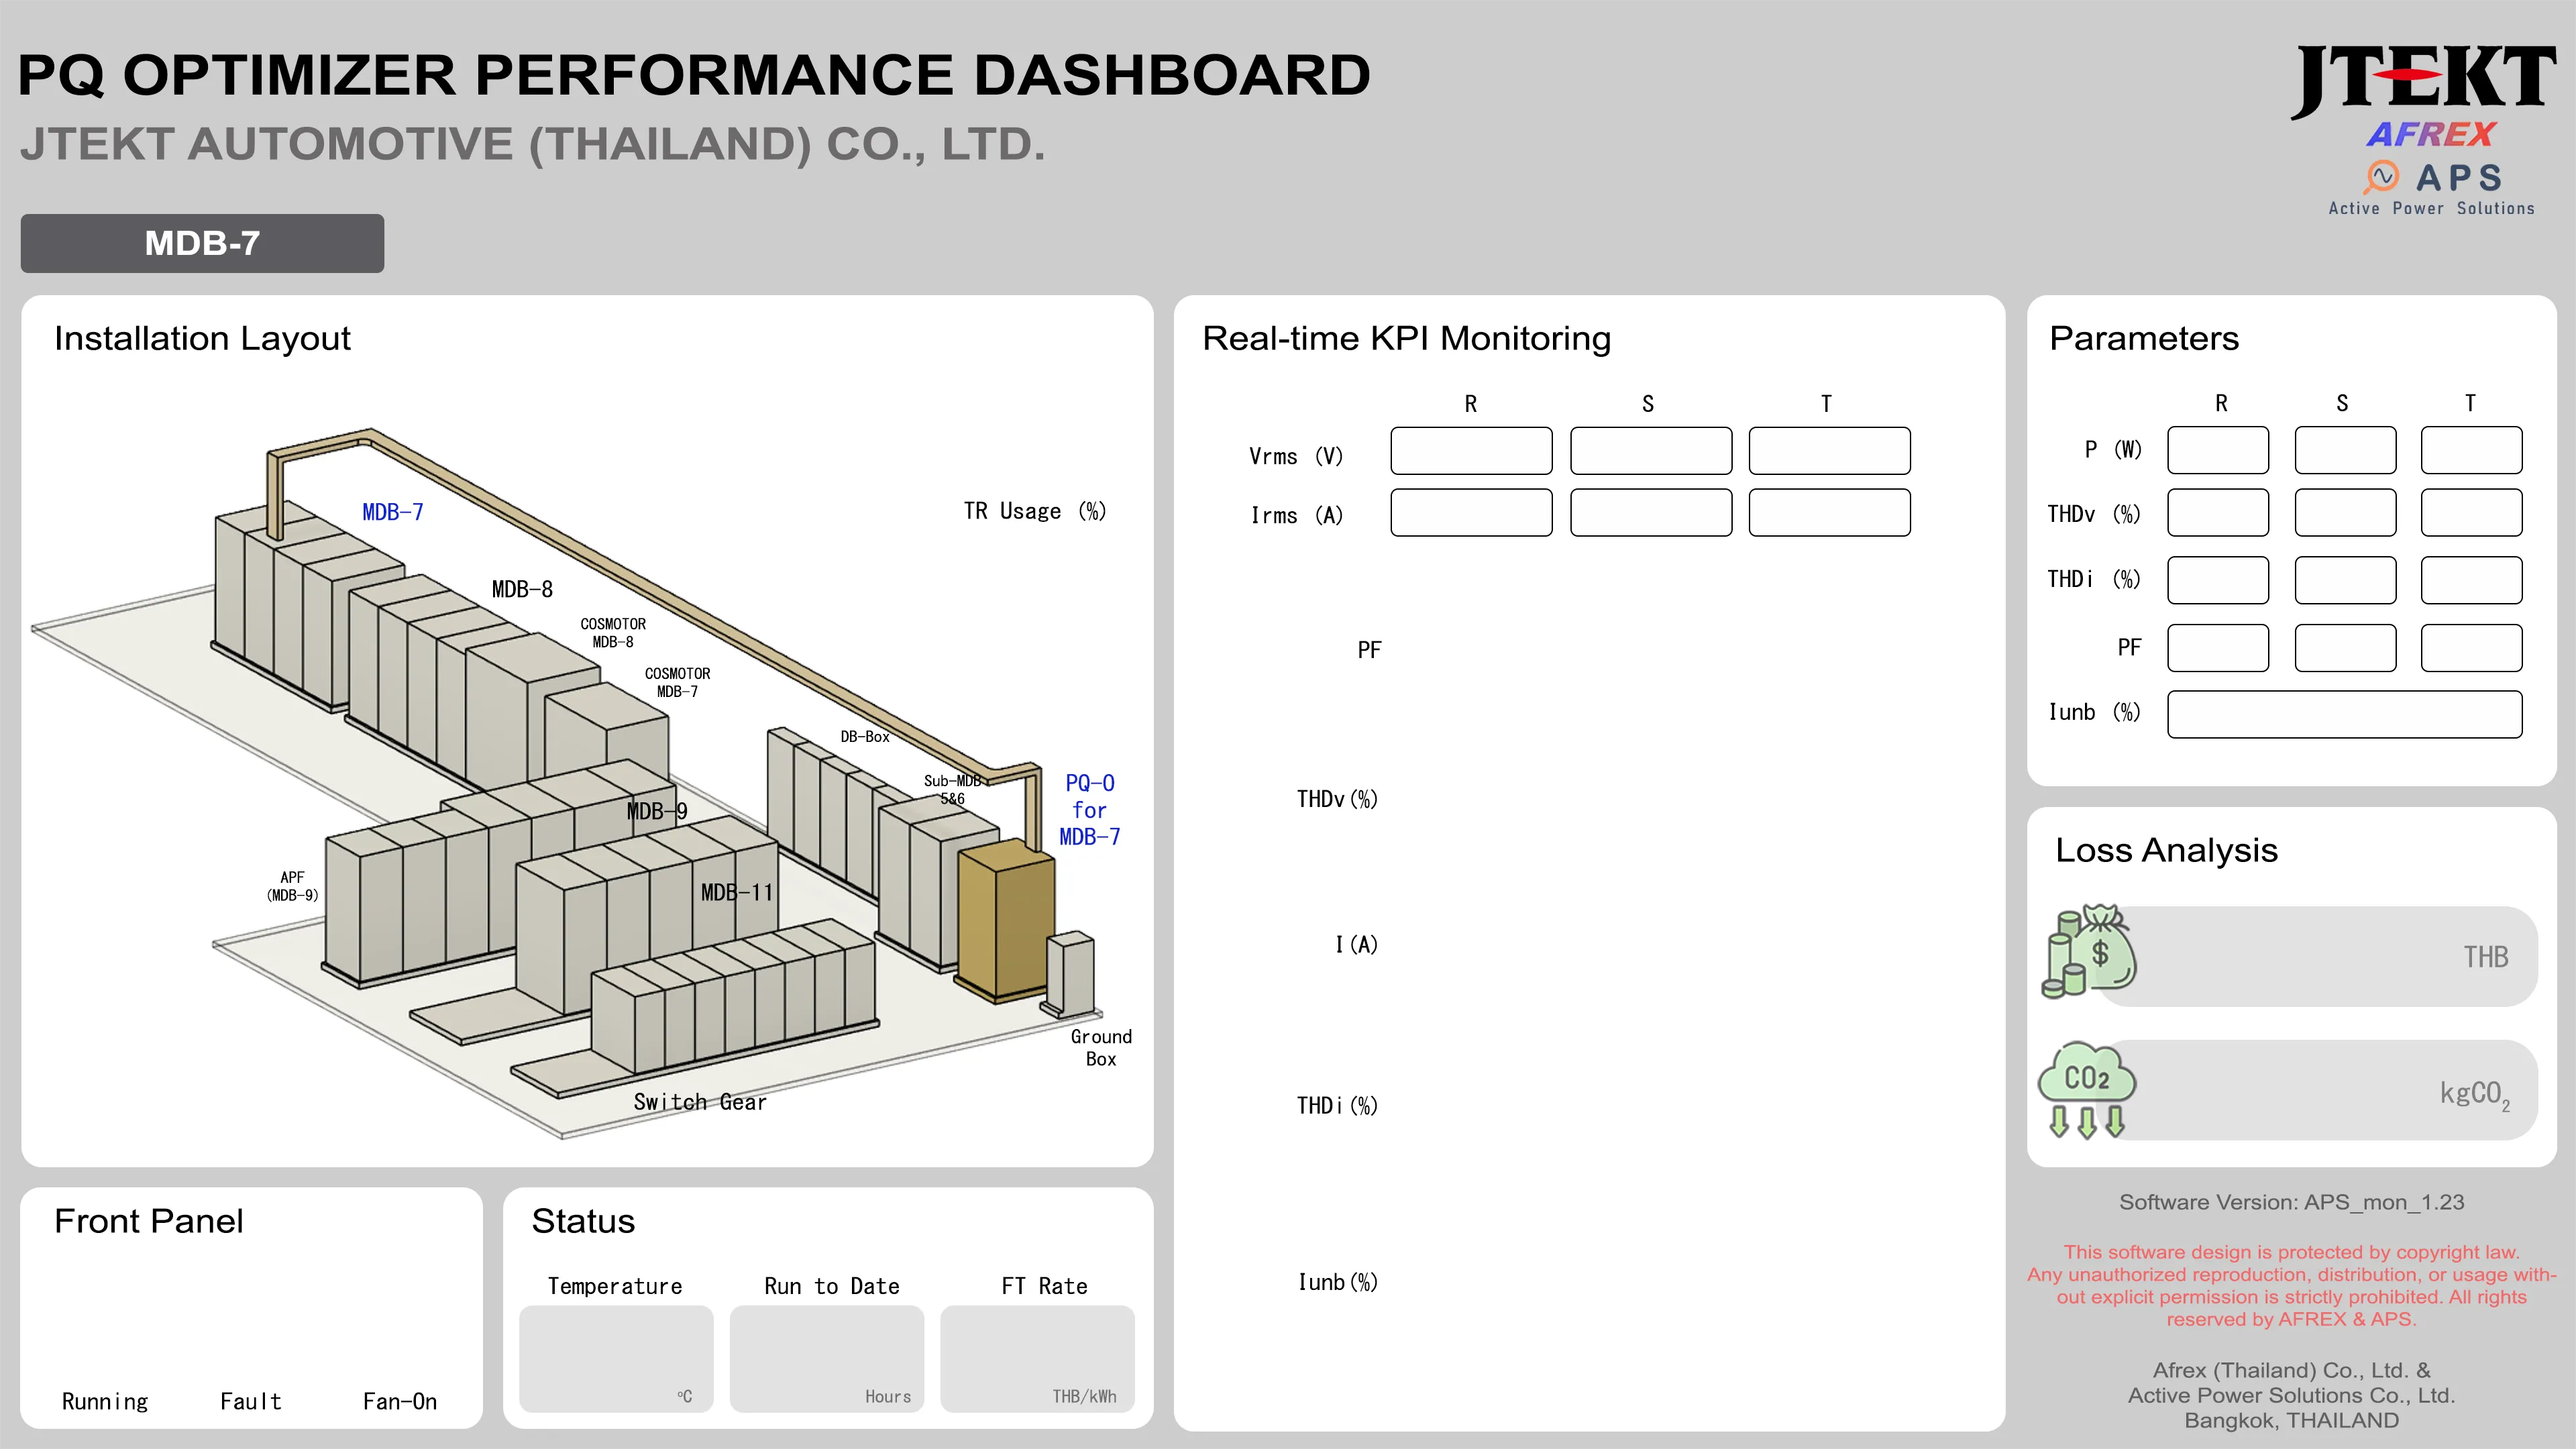Click the Irms T phase field
2576x1449 pixels.
tap(1829, 513)
